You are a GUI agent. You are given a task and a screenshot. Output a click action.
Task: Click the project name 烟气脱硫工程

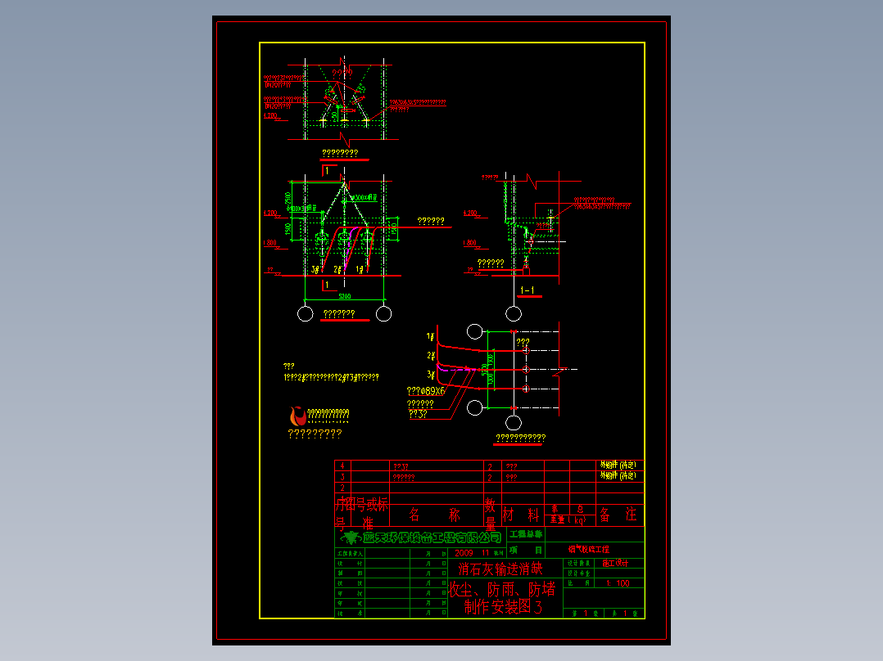pos(588,549)
